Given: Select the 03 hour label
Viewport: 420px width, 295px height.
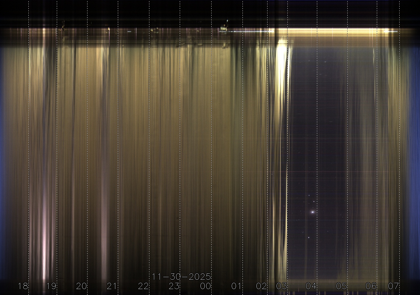Looking at the screenshot, I should pos(282,286).
